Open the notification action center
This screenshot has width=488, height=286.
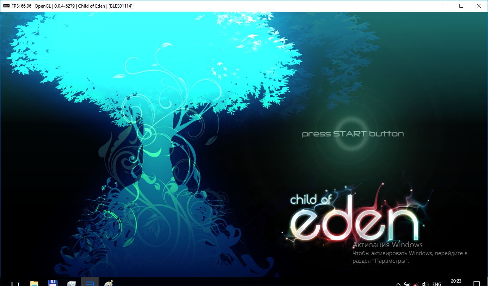pos(476,283)
